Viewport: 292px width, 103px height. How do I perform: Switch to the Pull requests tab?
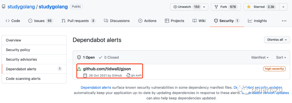tap(79, 21)
